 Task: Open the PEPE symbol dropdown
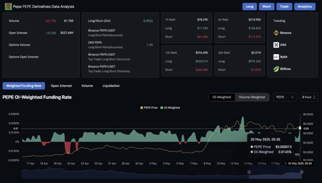click(x=285, y=97)
